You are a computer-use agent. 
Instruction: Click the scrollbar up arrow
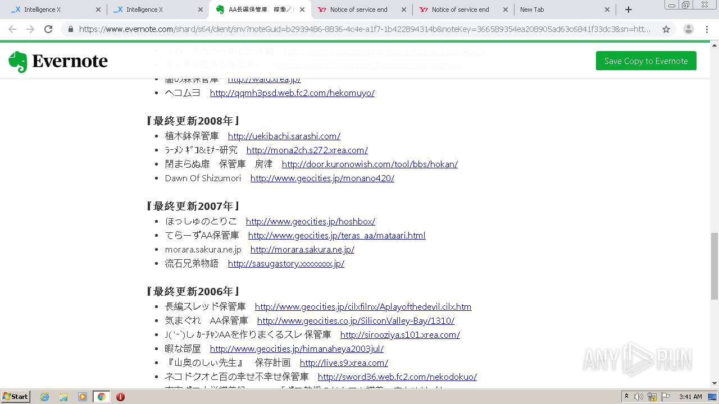715,45
